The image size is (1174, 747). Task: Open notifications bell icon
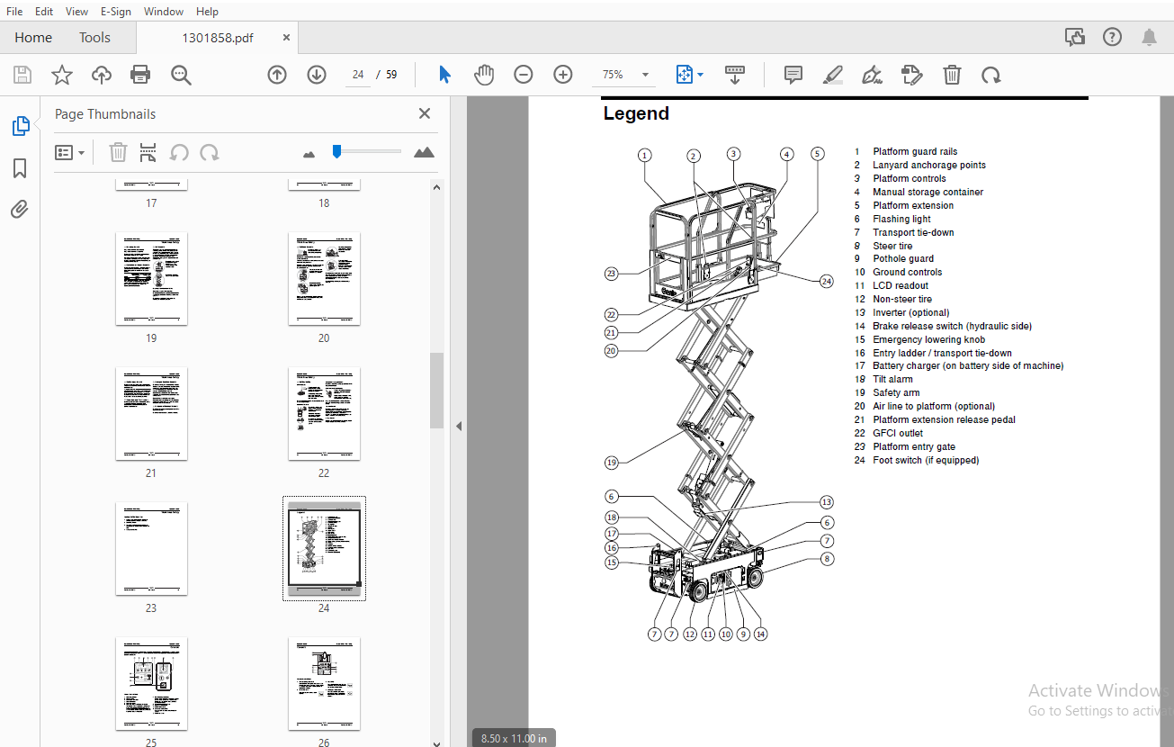tap(1149, 37)
